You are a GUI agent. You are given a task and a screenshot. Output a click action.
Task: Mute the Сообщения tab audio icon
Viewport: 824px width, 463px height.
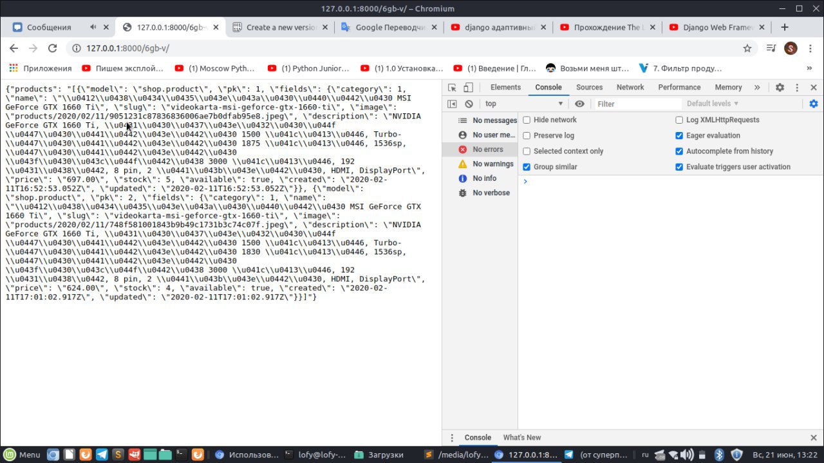[93, 27]
